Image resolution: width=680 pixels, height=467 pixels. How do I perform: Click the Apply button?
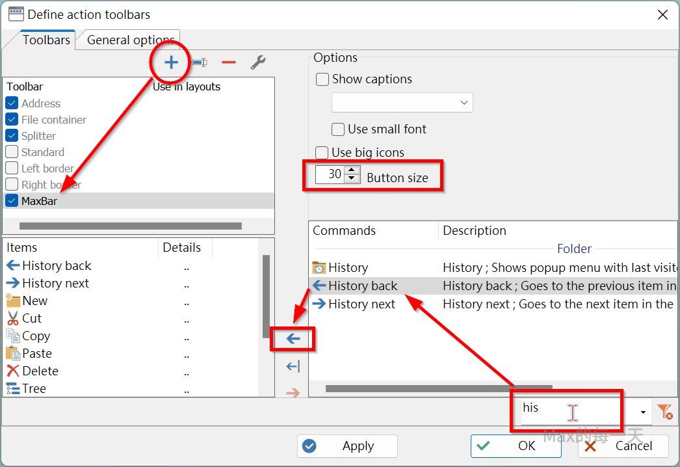pos(347,446)
